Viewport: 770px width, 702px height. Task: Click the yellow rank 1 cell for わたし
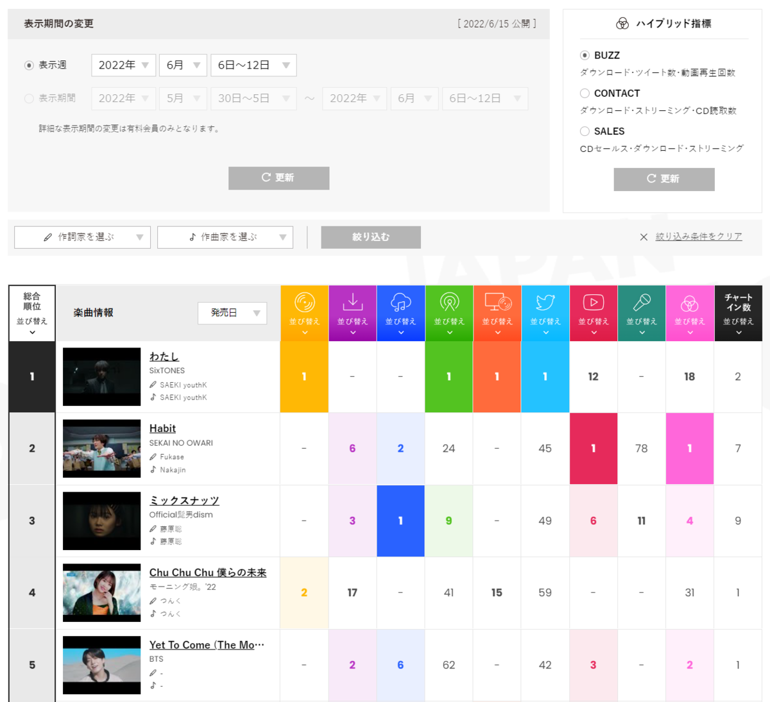tap(304, 377)
